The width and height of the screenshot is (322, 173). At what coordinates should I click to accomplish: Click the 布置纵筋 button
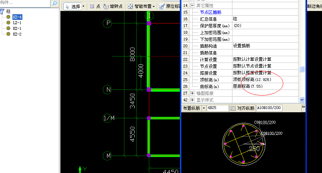(x=192, y=108)
